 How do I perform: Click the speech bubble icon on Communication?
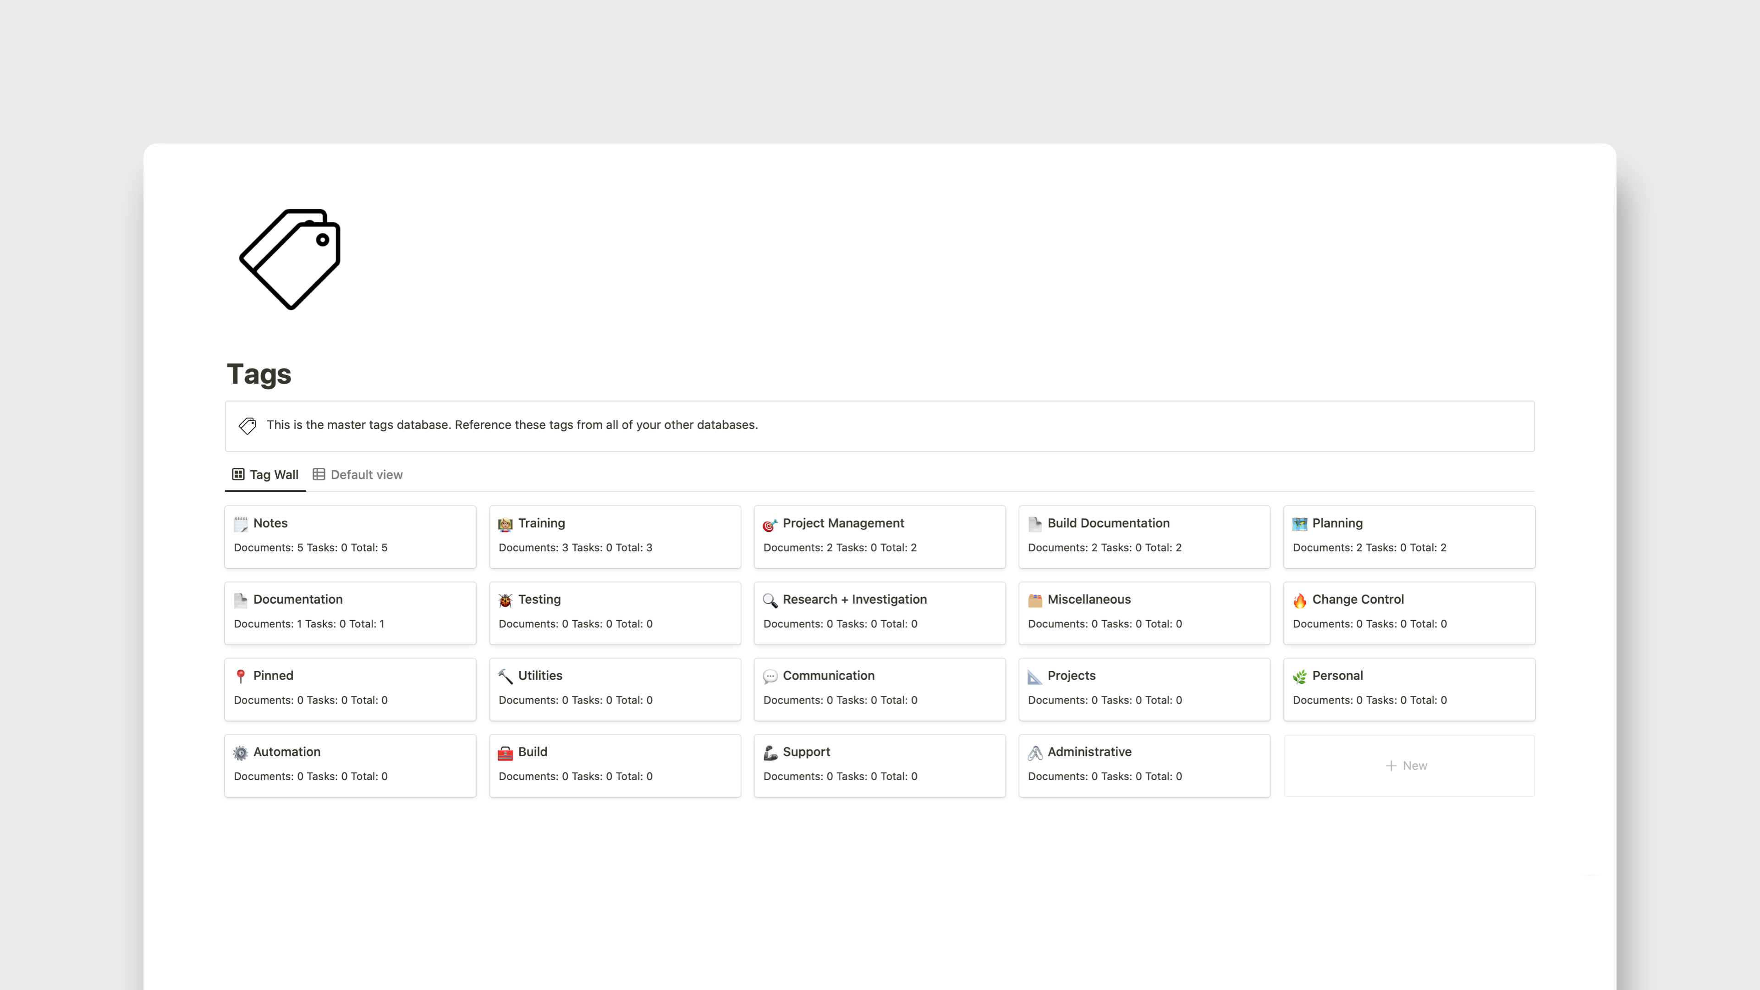[x=770, y=676]
